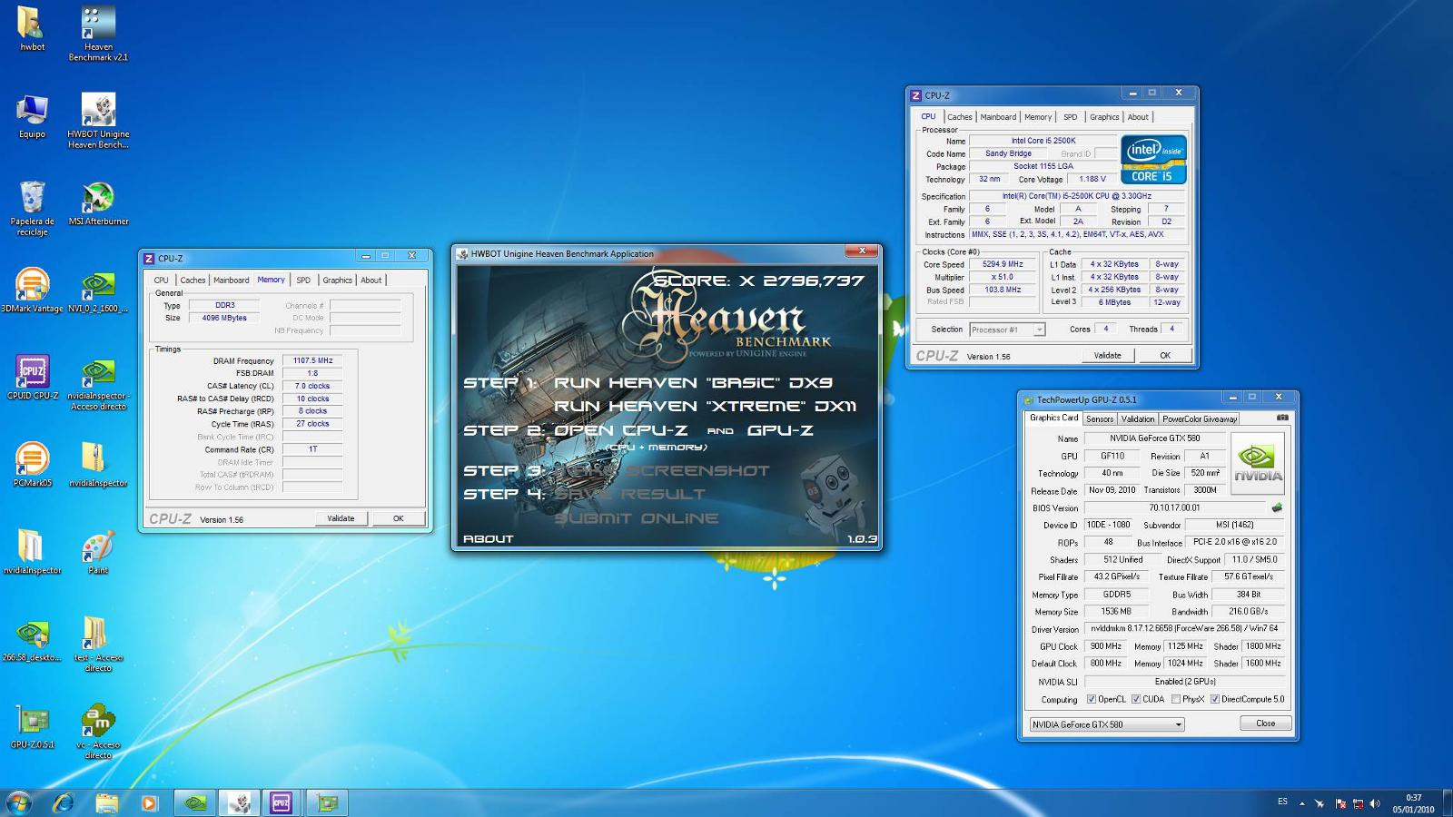The width and height of the screenshot is (1453, 817).
Task: Click the GPU-Z screenshot camera icon
Action: (x=1282, y=418)
